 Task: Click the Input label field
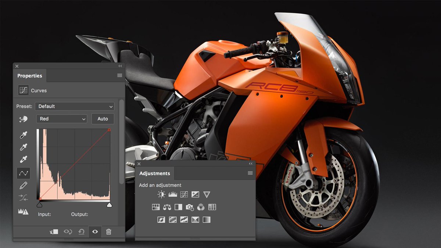coord(44,214)
